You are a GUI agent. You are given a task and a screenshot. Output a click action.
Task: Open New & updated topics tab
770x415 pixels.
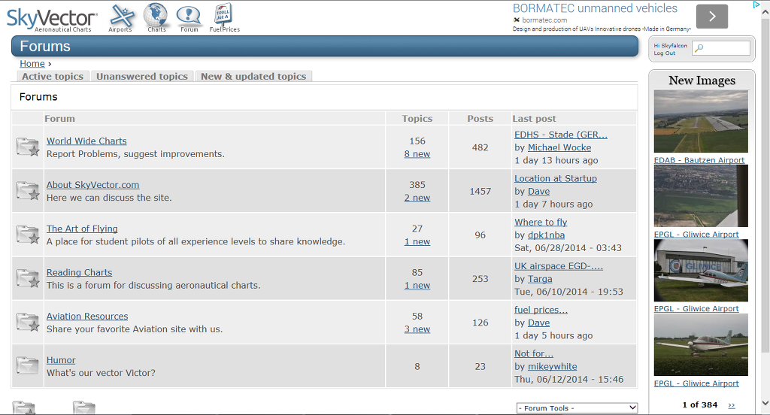tap(253, 76)
